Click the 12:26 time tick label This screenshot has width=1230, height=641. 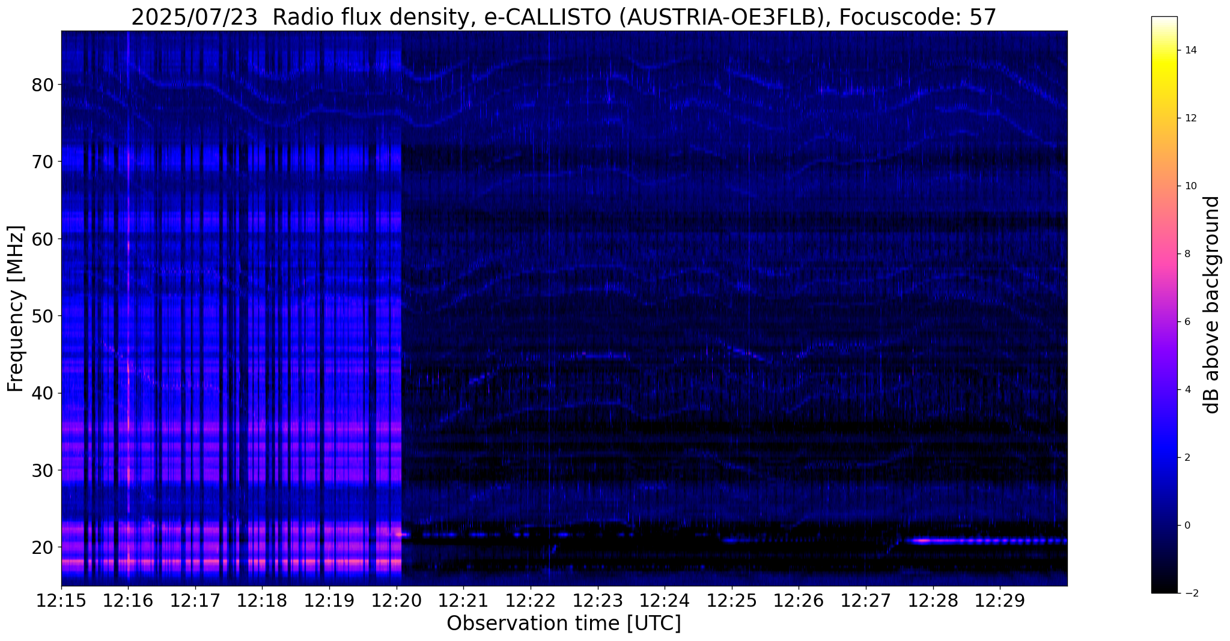799,601
